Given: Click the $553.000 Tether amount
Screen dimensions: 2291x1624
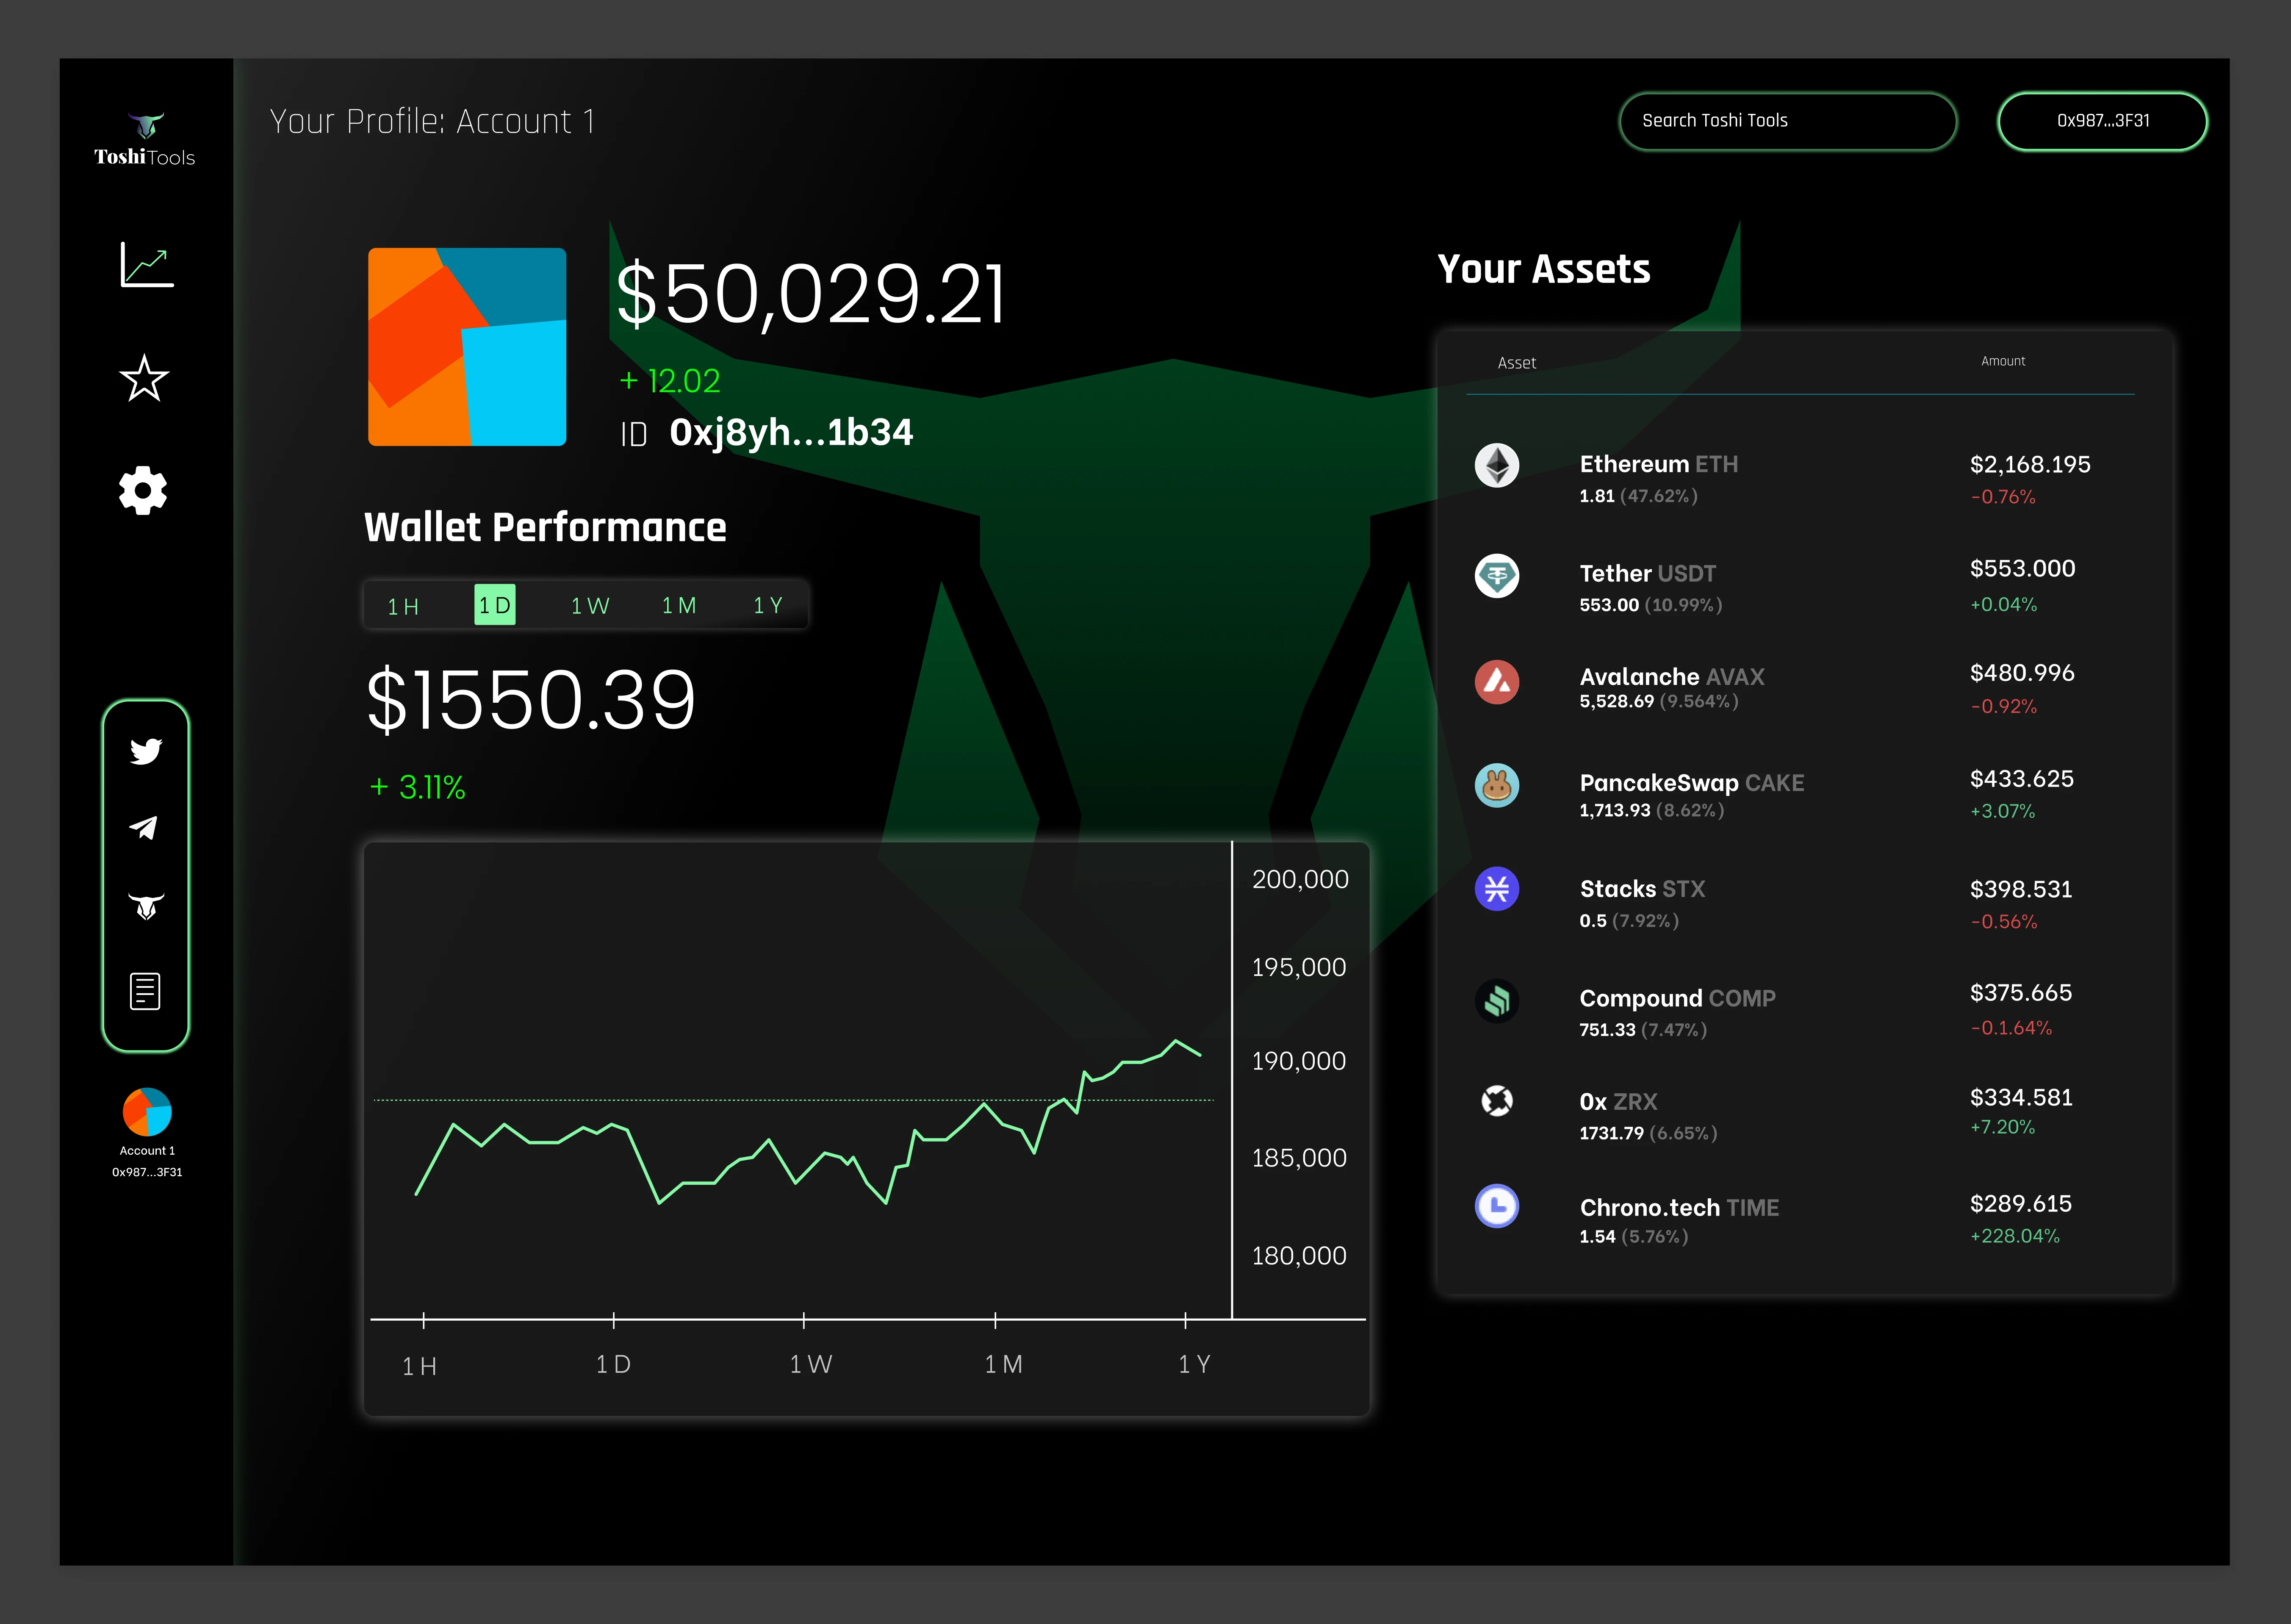Looking at the screenshot, I should (2022, 569).
